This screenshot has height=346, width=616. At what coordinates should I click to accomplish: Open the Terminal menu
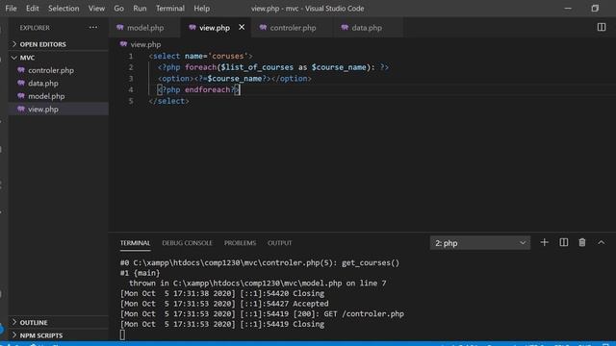point(170,9)
